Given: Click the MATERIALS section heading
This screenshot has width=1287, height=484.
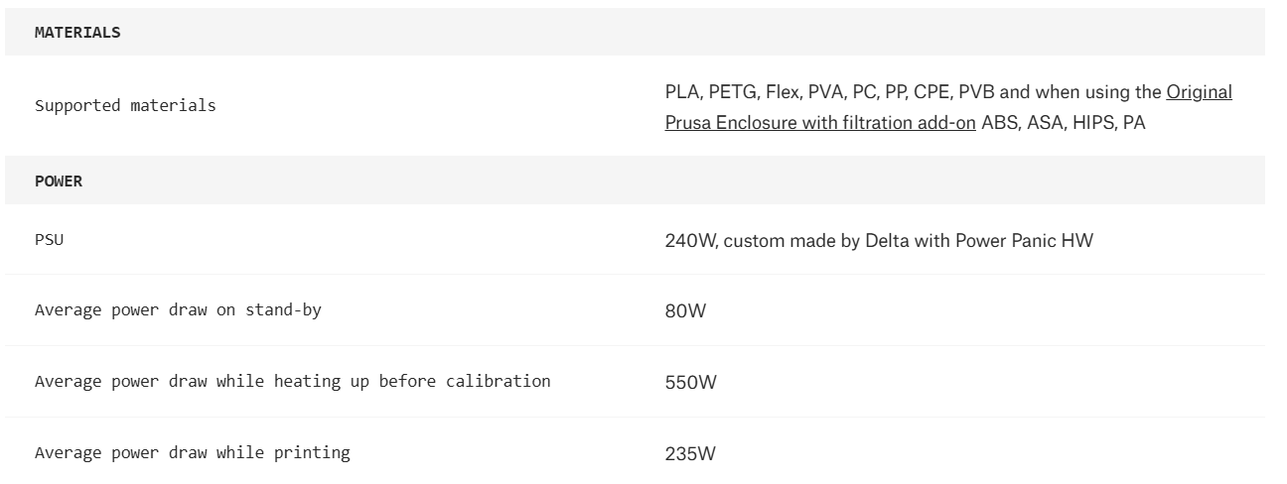Looking at the screenshot, I should [77, 33].
